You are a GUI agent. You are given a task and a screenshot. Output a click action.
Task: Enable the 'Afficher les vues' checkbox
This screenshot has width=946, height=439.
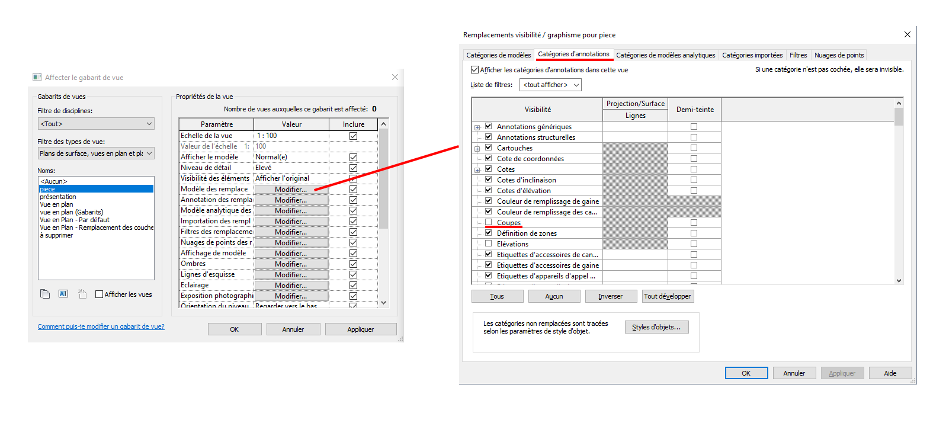click(x=100, y=294)
